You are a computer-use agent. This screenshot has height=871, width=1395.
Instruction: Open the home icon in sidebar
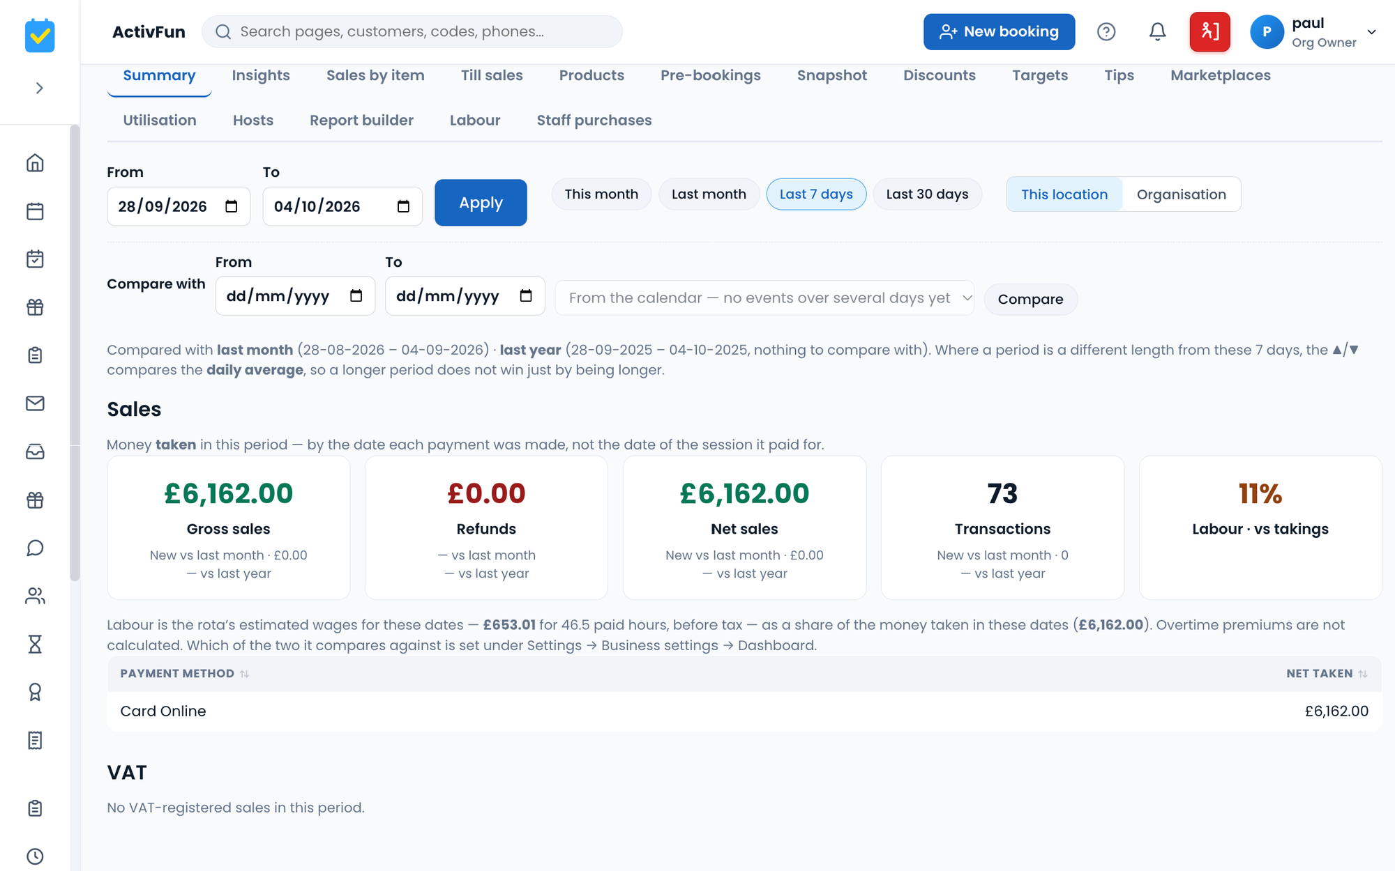tap(35, 163)
